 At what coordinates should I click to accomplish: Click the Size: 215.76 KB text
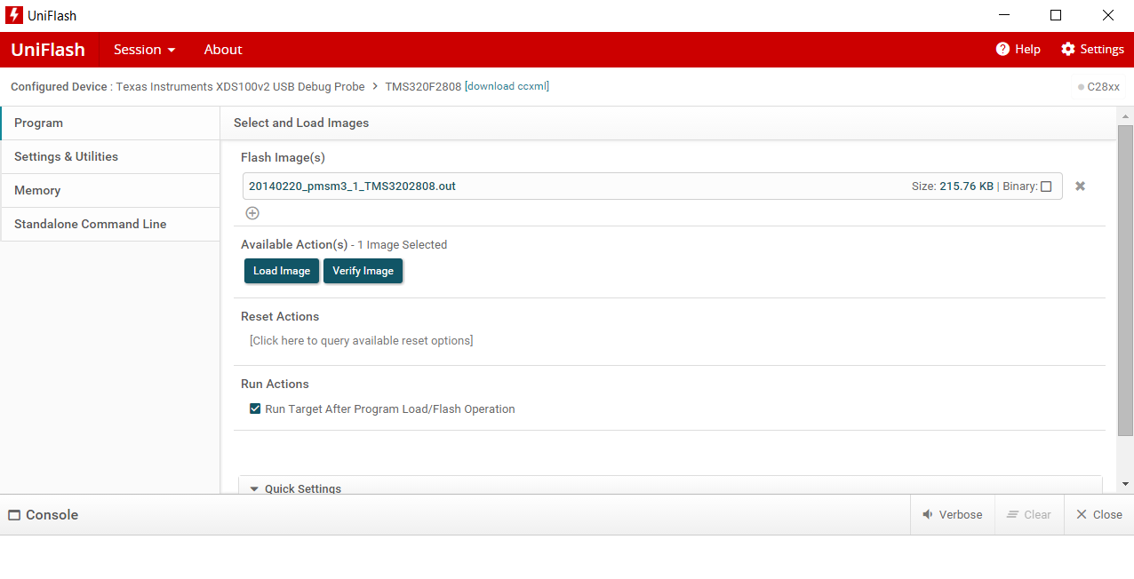953,186
